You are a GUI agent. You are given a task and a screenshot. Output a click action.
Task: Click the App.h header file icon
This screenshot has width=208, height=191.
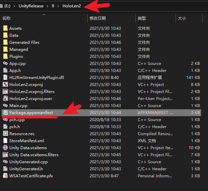click(x=5, y=70)
